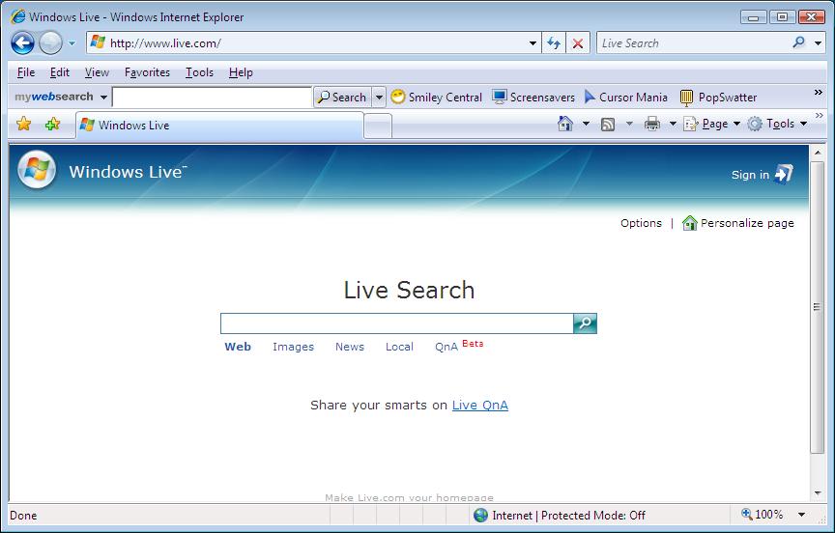Click the Print icon
This screenshot has height=533, width=835.
(x=652, y=124)
